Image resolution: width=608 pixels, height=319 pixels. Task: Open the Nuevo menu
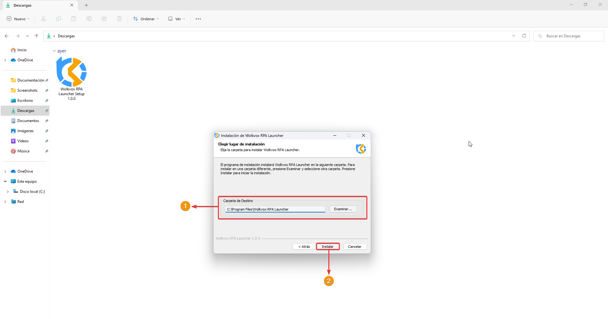pos(18,19)
